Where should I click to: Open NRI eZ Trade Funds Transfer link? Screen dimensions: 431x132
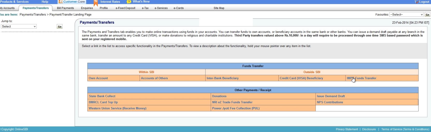(232, 102)
